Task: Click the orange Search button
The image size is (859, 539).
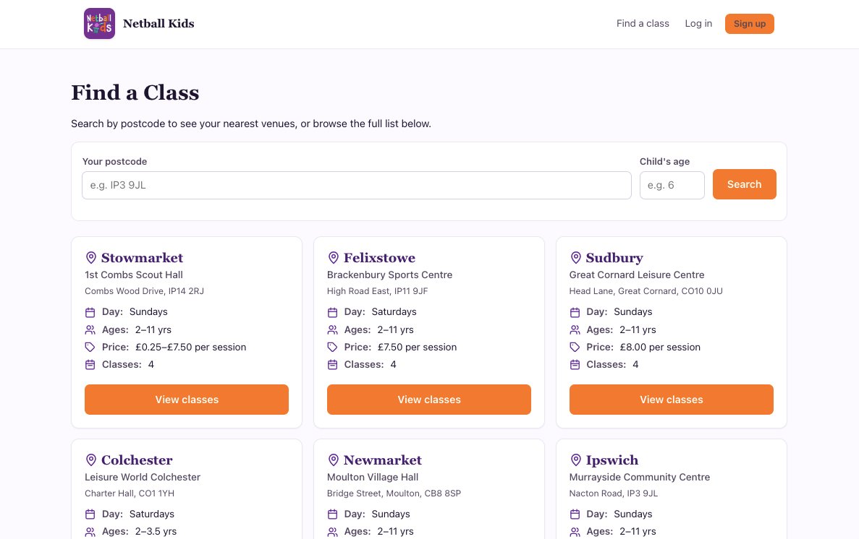Action: tap(745, 184)
